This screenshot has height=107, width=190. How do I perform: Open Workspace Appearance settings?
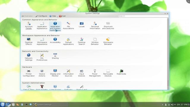click(42, 42)
